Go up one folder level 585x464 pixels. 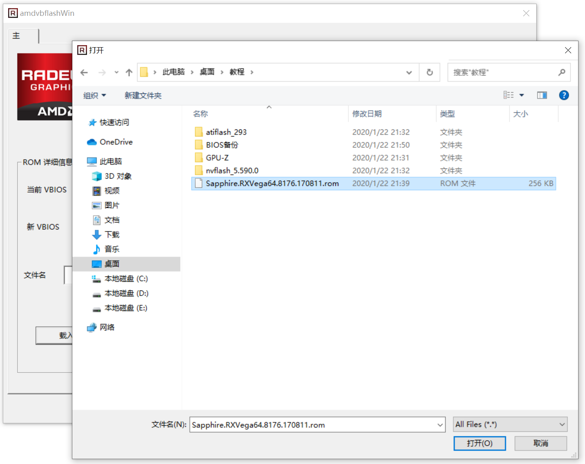coord(129,72)
